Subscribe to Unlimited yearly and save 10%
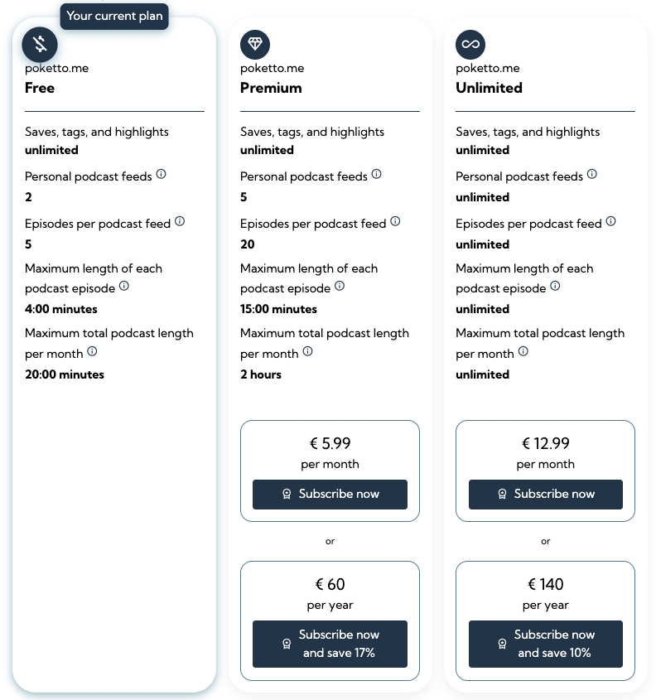The height and width of the screenshot is (700, 656). [x=545, y=644]
